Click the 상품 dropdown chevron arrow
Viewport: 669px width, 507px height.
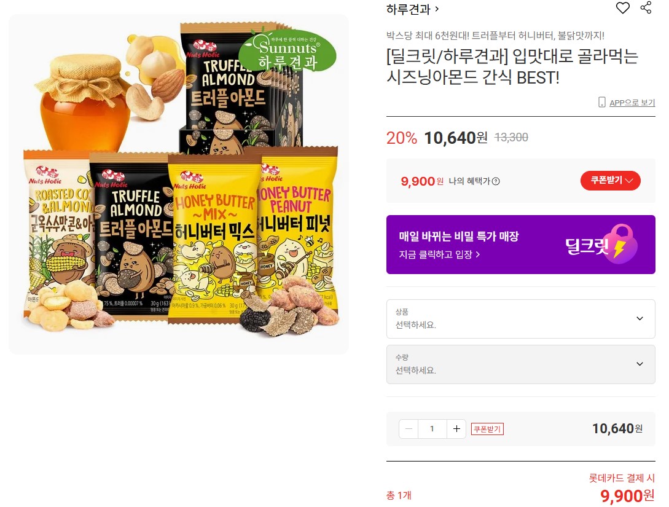coord(640,318)
